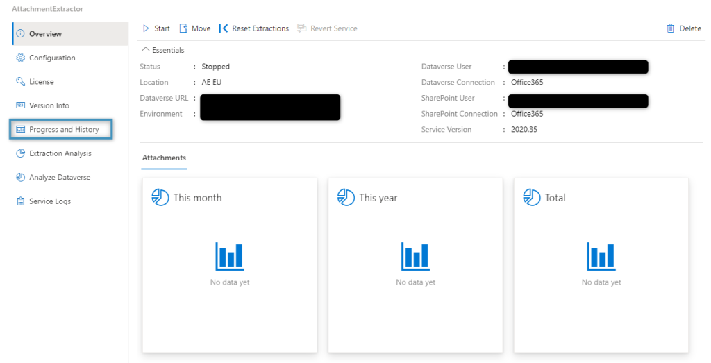
Task: Click the Overview info icon in sidebar
Action: [x=20, y=33]
